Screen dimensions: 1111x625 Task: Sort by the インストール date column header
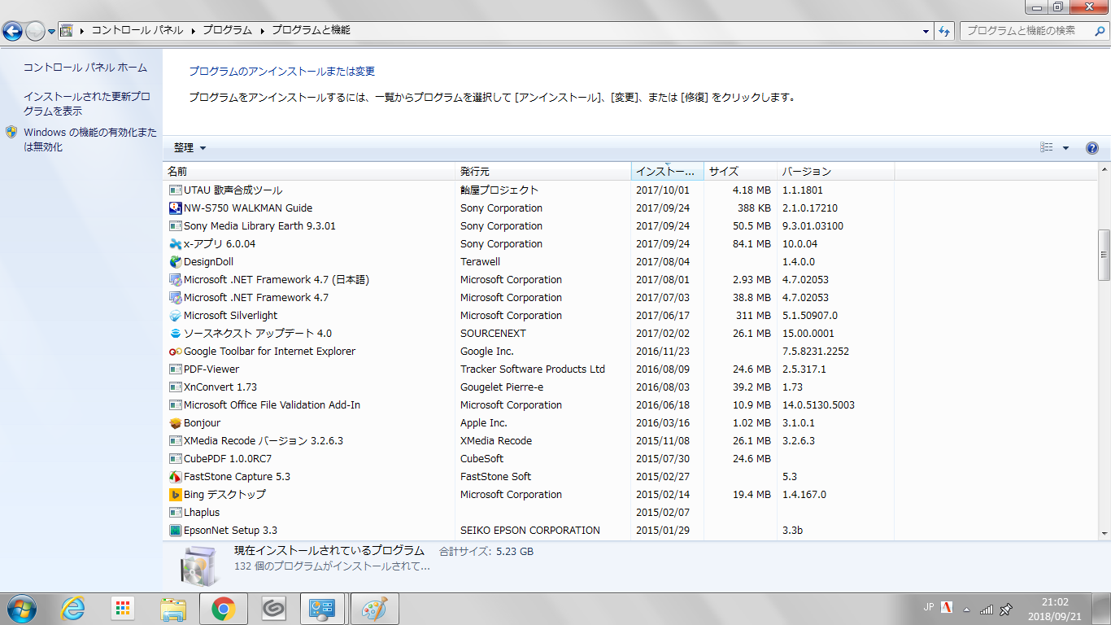668,171
